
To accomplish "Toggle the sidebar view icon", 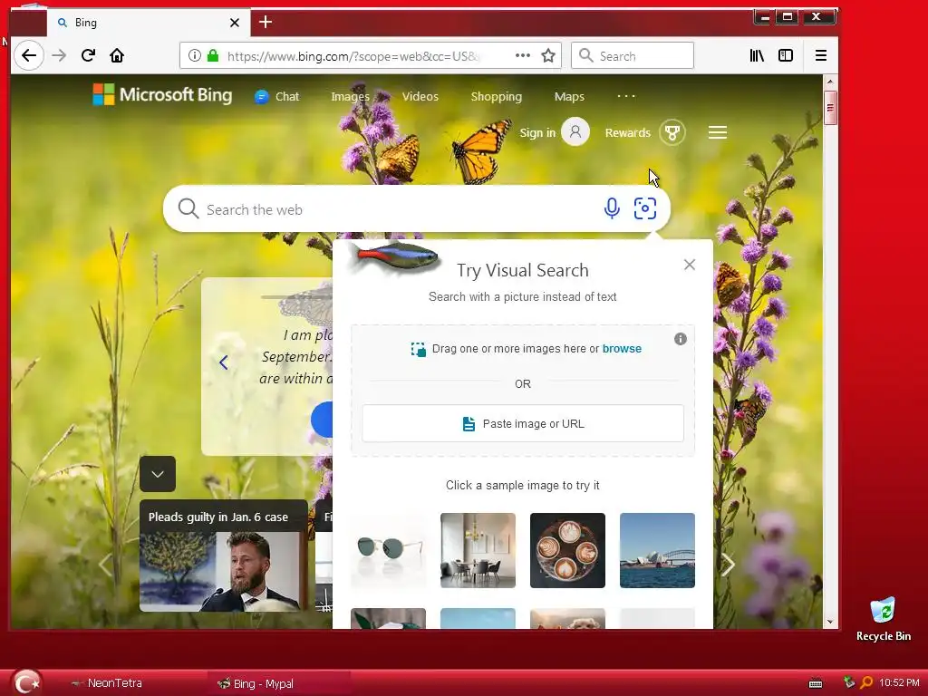I will pos(786,55).
